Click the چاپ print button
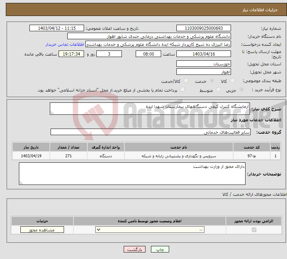This screenshot has width=287, height=259. 160,249
